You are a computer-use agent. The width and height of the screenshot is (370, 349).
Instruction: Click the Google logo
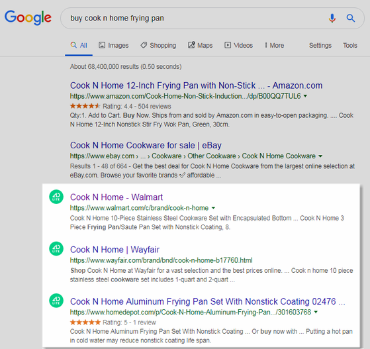coord(28,18)
